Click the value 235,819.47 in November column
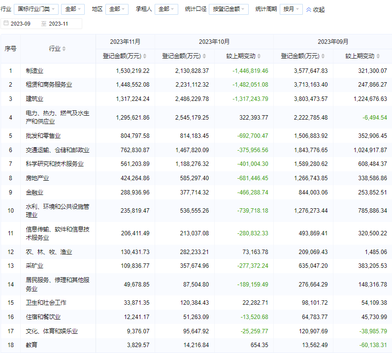Viewport: 392px width, 353px height. 135,211
